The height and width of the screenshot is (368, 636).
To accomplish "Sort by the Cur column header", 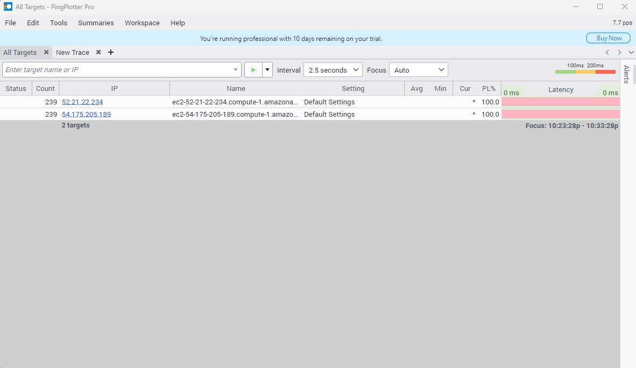I will [465, 88].
